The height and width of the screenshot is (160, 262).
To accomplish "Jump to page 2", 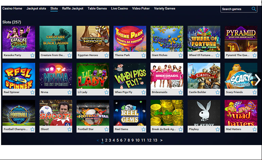I will click(x=106, y=140).
